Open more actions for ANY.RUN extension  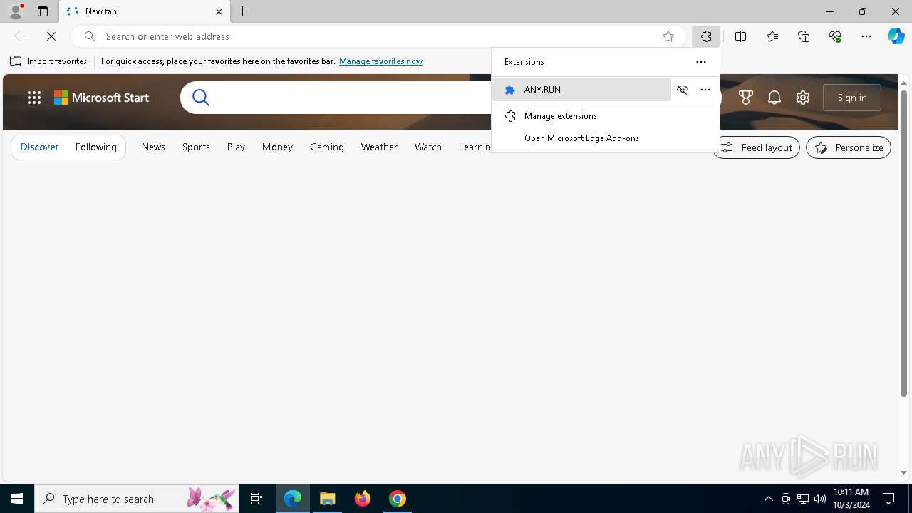pos(705,90)
